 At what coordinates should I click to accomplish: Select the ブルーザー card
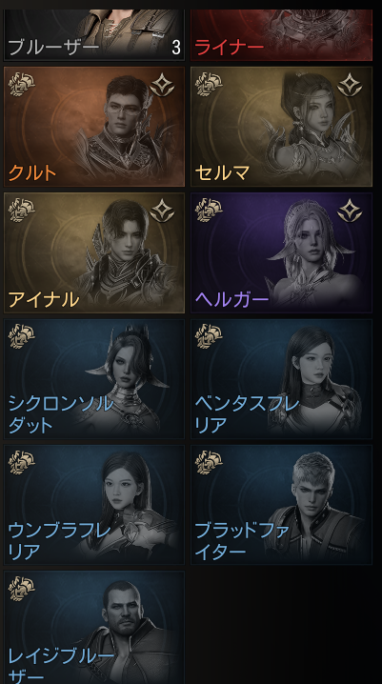(x=94, y=35)
